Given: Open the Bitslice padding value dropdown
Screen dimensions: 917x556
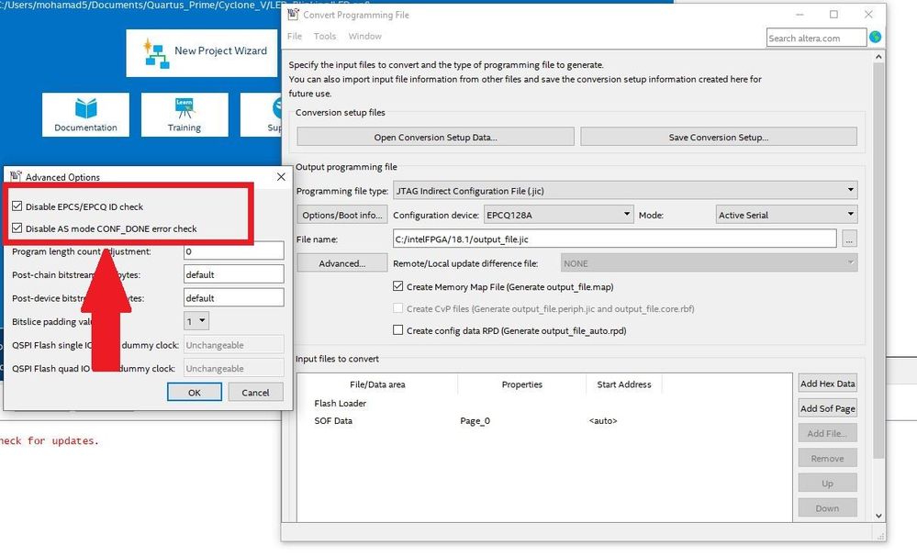Looking at the screenshot, I should click(196, 321).
